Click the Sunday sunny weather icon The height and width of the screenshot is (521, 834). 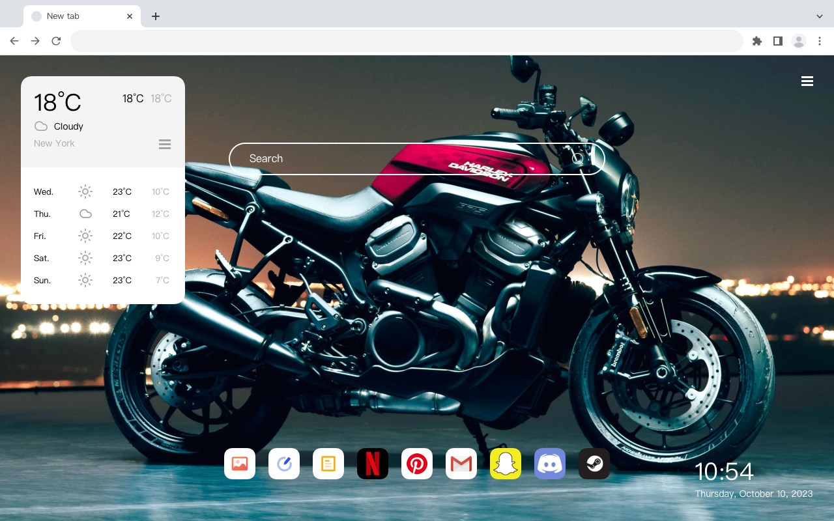(x=85, y=280)
